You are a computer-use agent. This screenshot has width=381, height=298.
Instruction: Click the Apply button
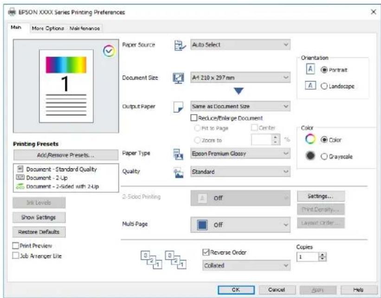(x=318, y=290)
